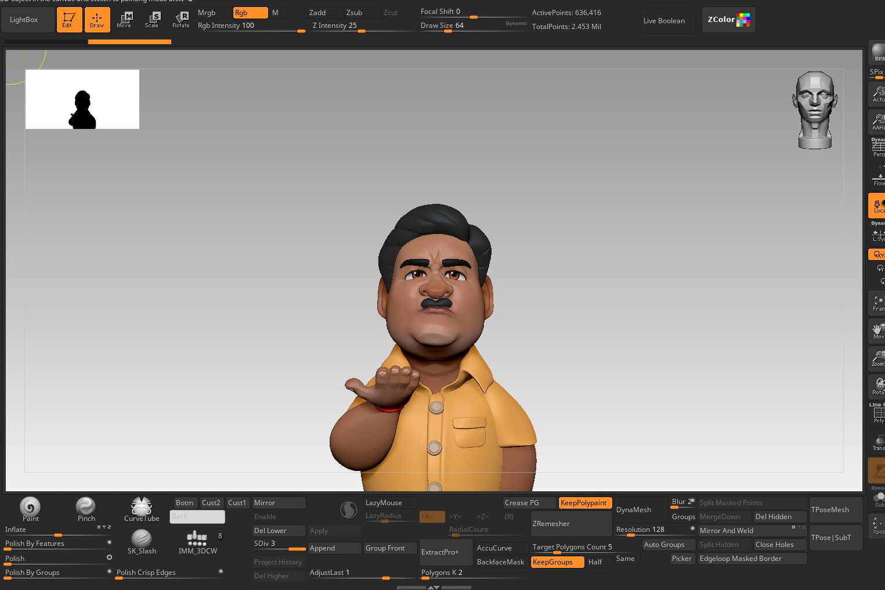The image size is (885, 590).
Task: Expand the bottom tray divider arrows
Action: point(434,587)
